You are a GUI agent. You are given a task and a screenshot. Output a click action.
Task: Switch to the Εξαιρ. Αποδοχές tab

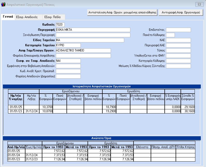coord(27,17)
